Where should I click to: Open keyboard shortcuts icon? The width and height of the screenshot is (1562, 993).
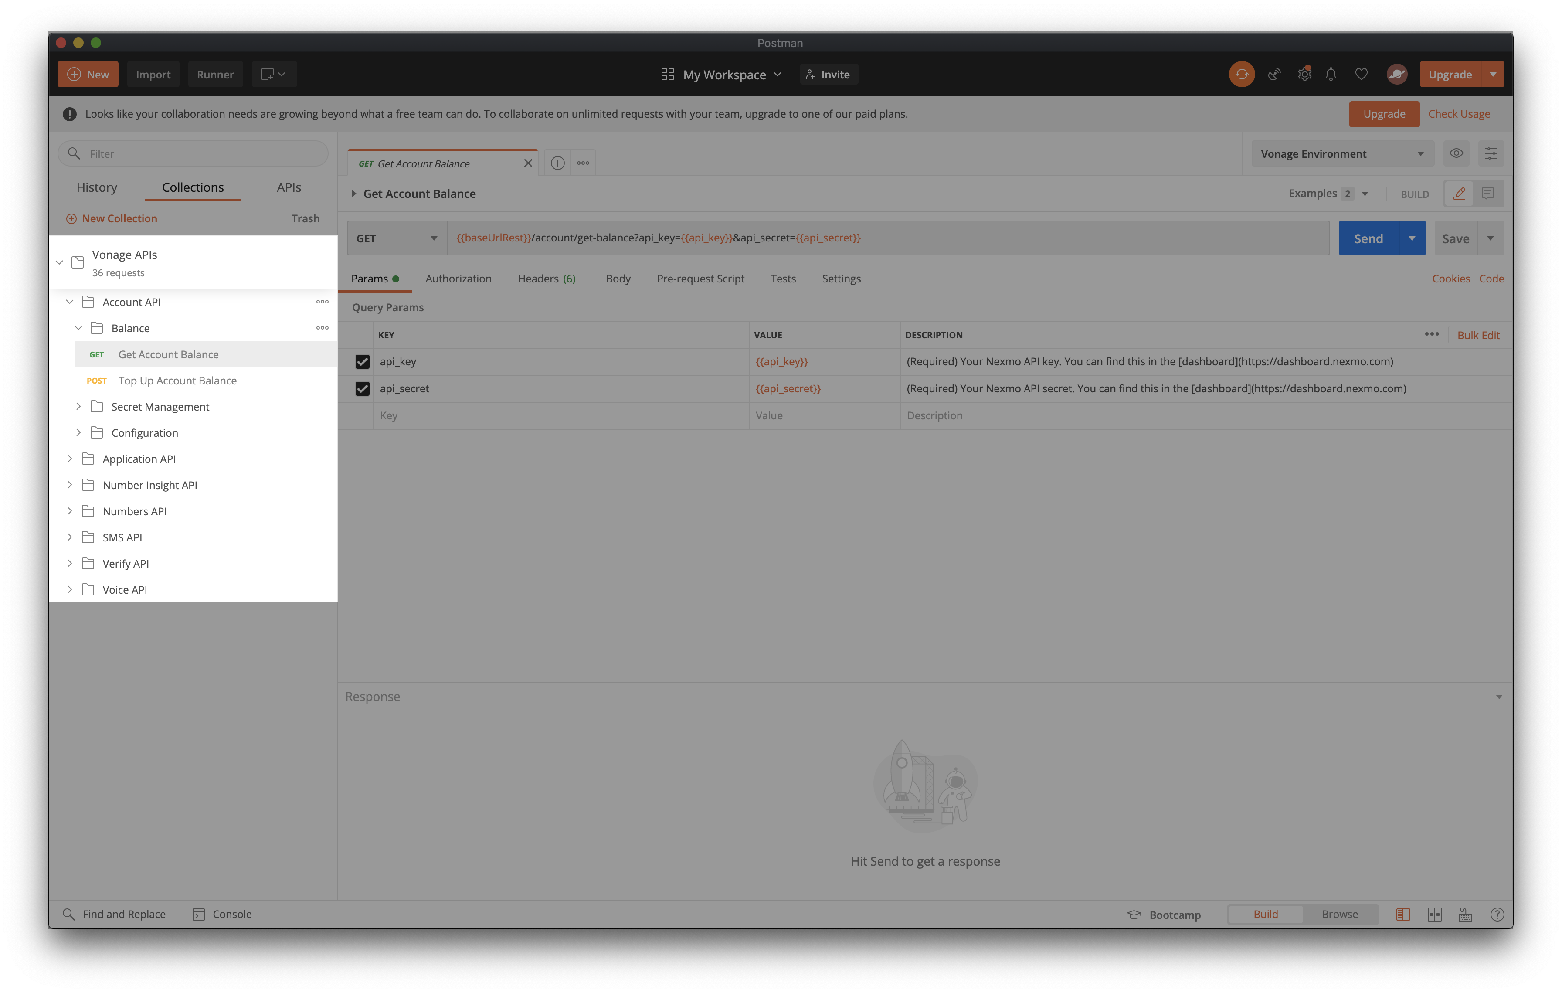[1465, 915]
